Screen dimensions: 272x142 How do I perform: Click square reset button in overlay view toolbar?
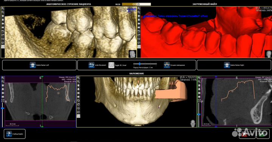coord(79,116)
